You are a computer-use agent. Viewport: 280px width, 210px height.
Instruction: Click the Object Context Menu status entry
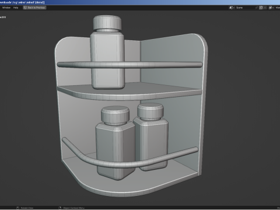[72, 208]
